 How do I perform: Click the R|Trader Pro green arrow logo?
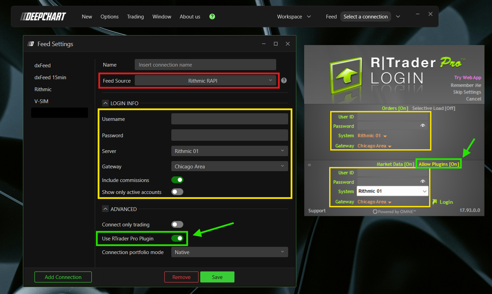(346, 75)
